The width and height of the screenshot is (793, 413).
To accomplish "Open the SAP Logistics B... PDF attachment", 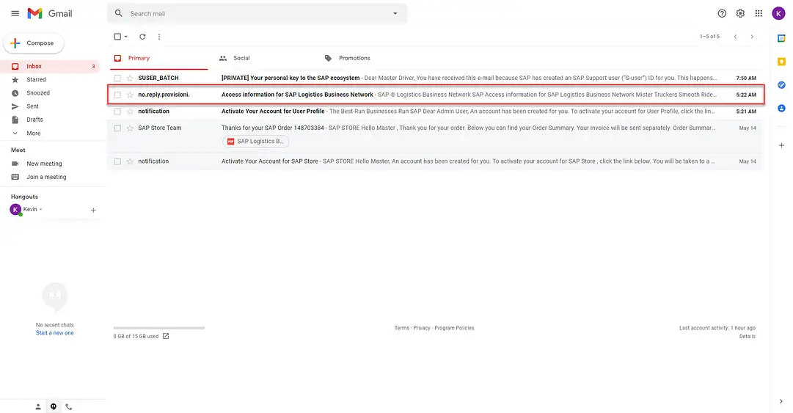I will pyautogui.click(x=255, y=142).
